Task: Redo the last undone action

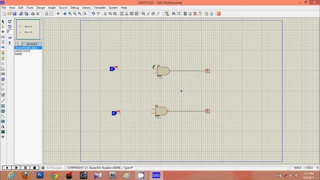Action: pyautogui.click(x=98, y=13)
